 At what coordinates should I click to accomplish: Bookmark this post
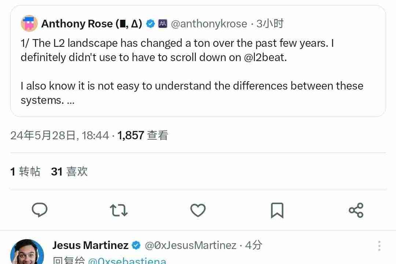(277, 210)
